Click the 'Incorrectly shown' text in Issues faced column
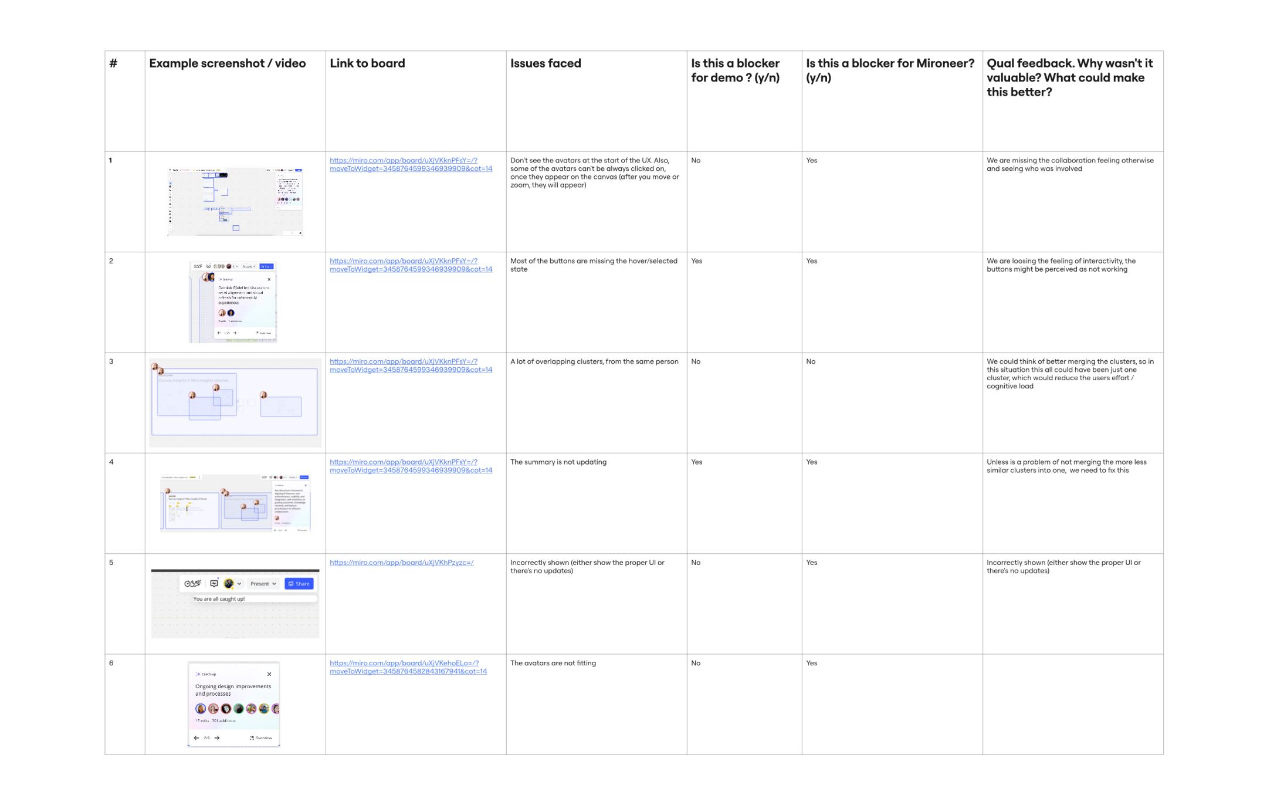This screenshot has width=1267, height=792. click(x=587, y=567)
